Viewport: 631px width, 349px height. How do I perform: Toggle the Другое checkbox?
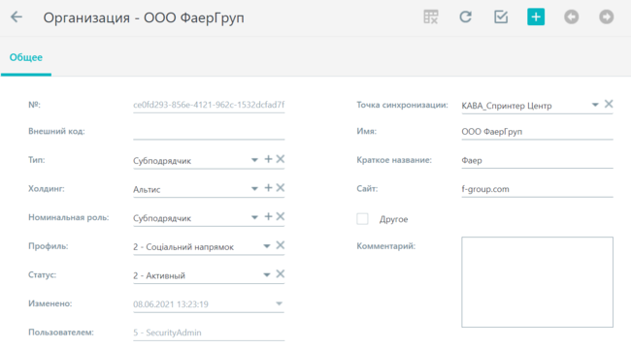362,219
